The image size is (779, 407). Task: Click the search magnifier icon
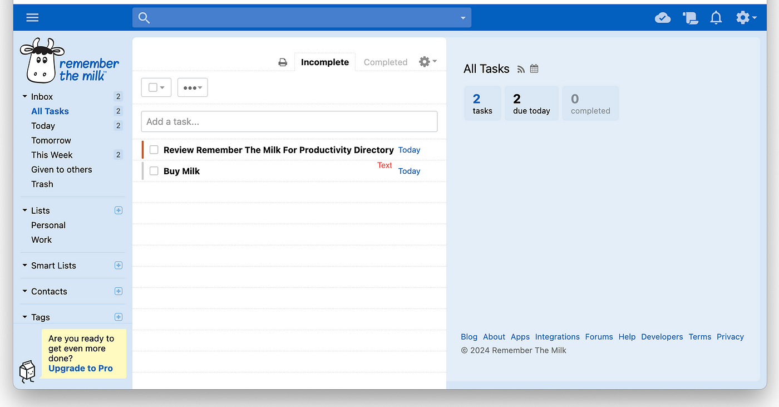pos(144,18)
